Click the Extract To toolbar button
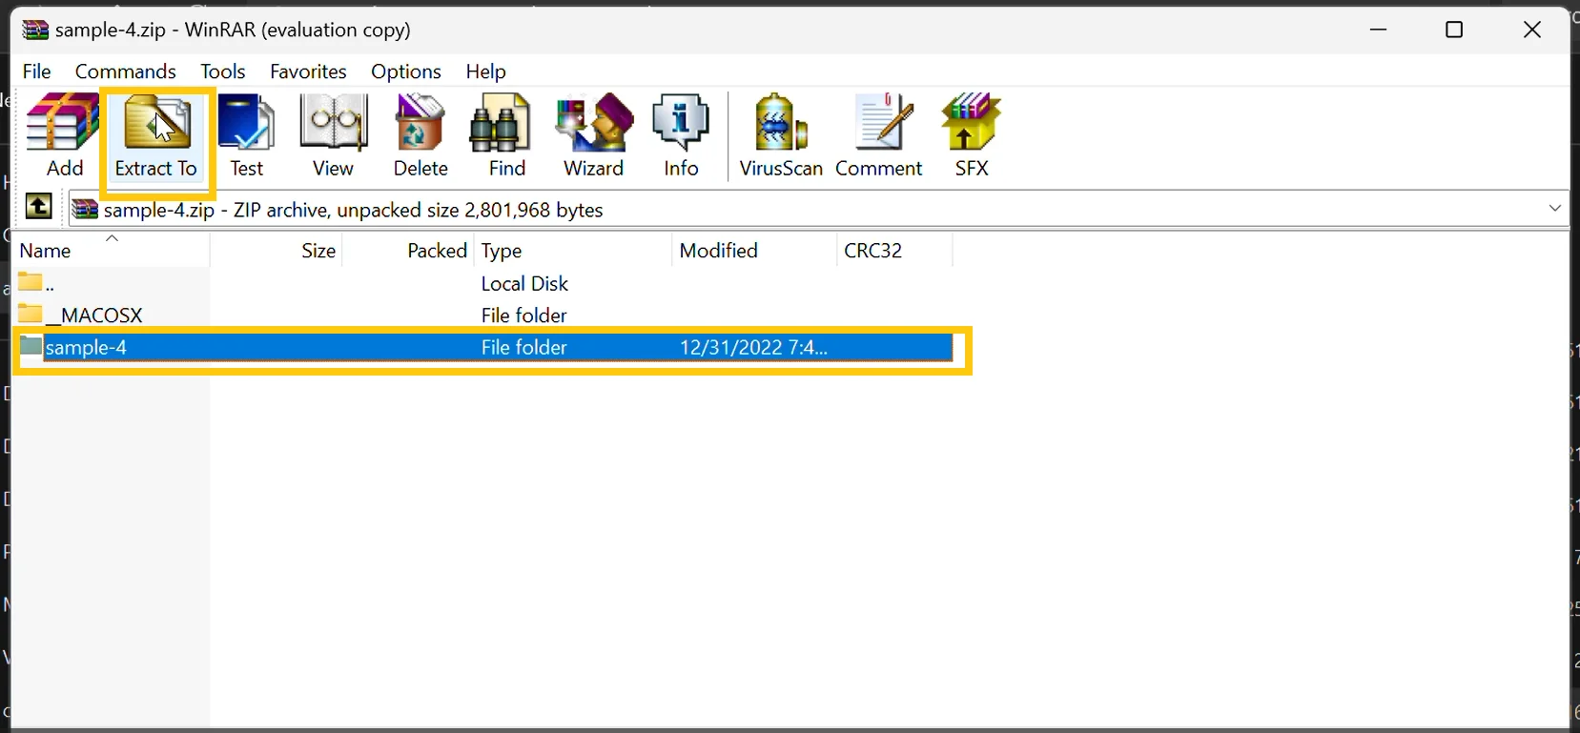Screen dimensions: 1580x733 click(156, 135)
